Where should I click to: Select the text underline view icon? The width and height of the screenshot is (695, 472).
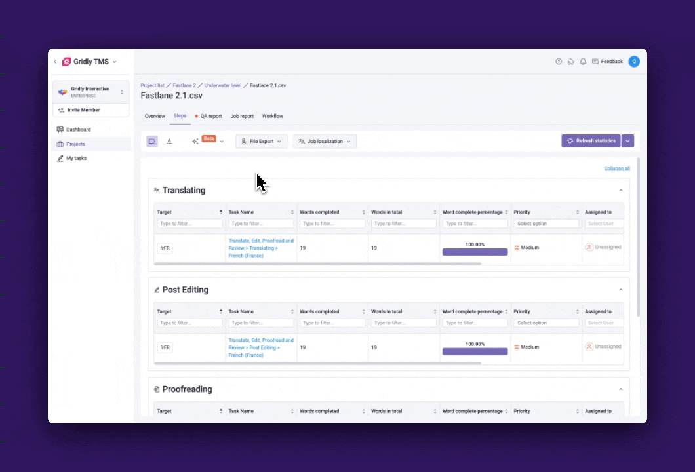tap(169, 141)
